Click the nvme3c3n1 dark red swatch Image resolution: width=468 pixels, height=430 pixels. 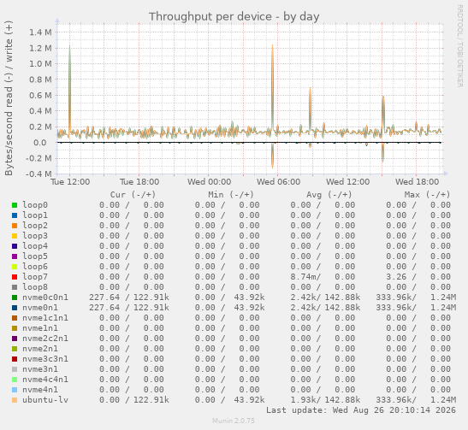tap(15, 359)
